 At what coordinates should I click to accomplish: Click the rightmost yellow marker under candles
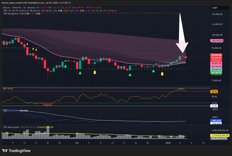pos(162,73)
